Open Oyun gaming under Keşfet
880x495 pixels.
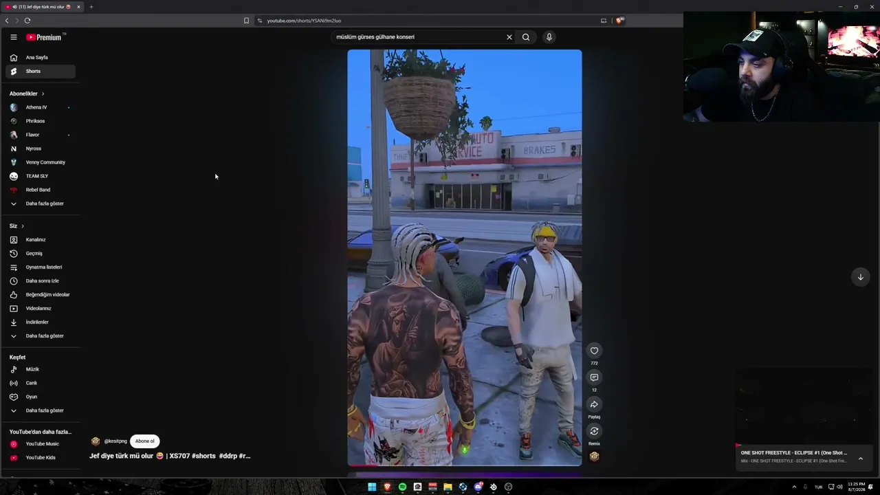coord(41,397)
